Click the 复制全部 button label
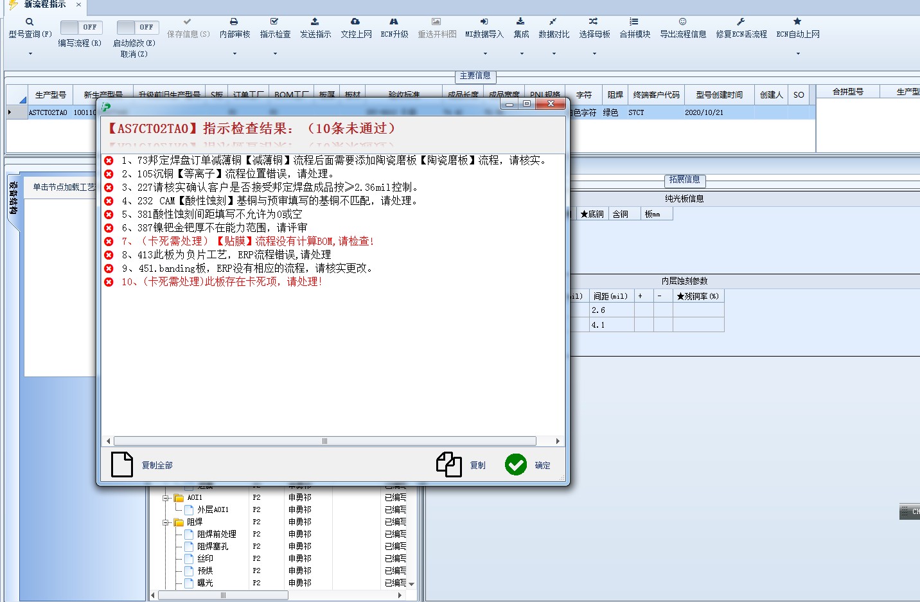The width and height of the screenshot is (920, 602). pyautogui.click(x=157, y=465)
